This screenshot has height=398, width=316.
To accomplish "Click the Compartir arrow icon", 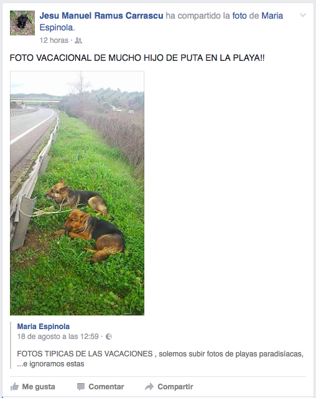I will [x=149, y=387].
